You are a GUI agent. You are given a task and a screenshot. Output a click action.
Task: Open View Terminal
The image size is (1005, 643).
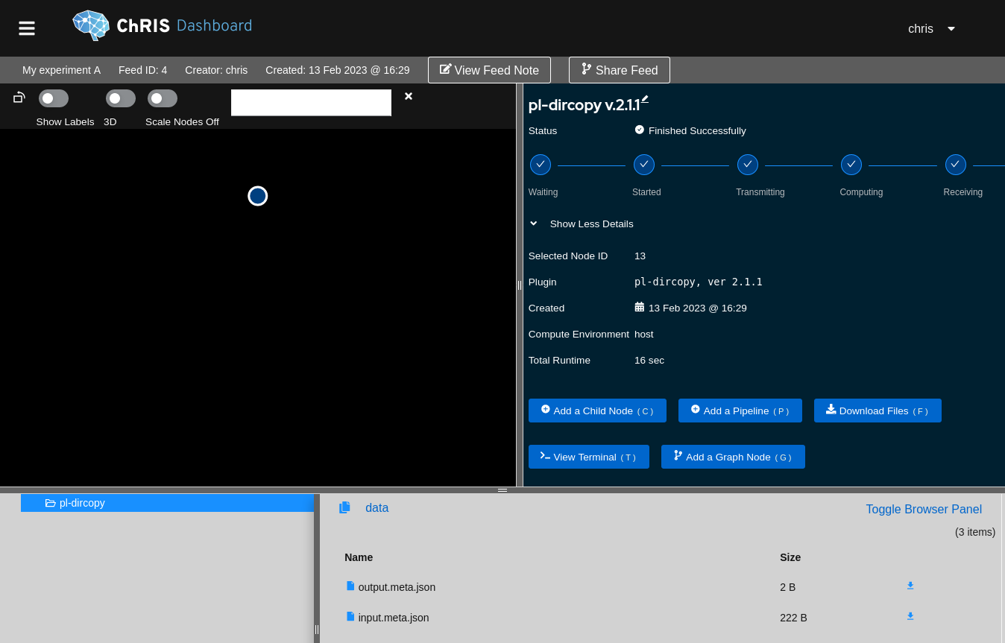(x=589, y=457)
